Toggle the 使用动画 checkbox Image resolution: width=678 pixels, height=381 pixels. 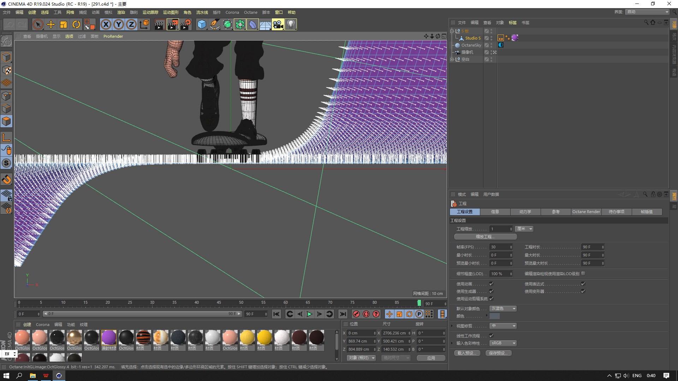point(491,284)
